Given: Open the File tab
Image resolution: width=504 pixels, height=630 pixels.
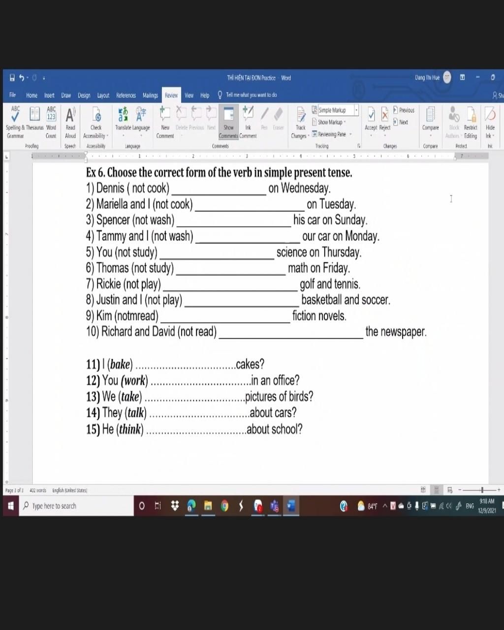Looking at the screenshot, I should point(13,95).
